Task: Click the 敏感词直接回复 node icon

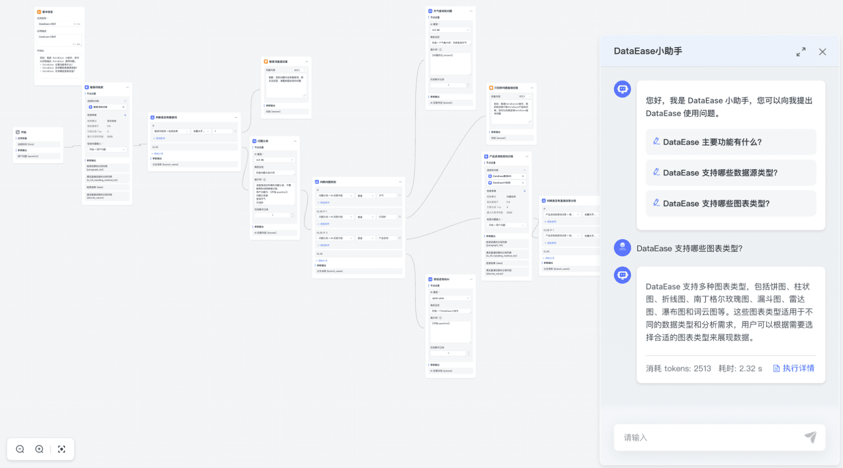Action: click(266, 62)
